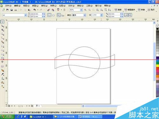Select the Pick tool in the toolbox
Screen dimensions: 159x119
click(x=2, y=22)
